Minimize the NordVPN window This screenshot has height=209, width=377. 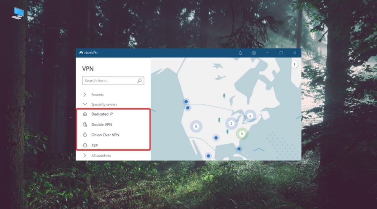point(267,53)
